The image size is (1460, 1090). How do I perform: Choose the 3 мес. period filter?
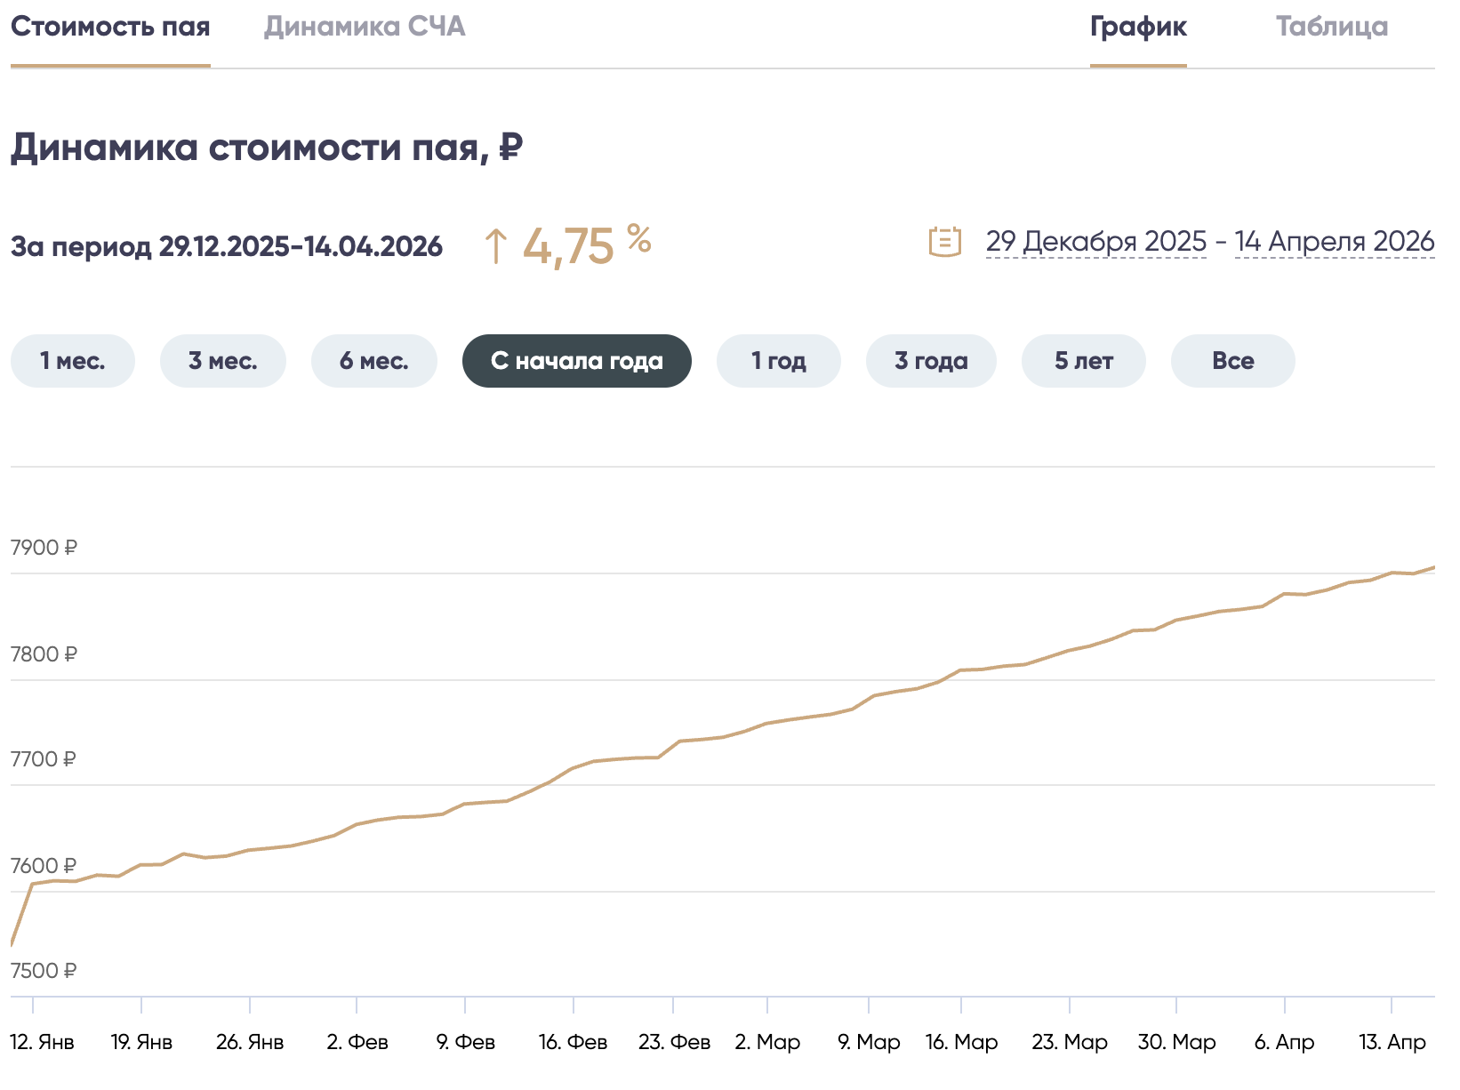pos(222,361)
